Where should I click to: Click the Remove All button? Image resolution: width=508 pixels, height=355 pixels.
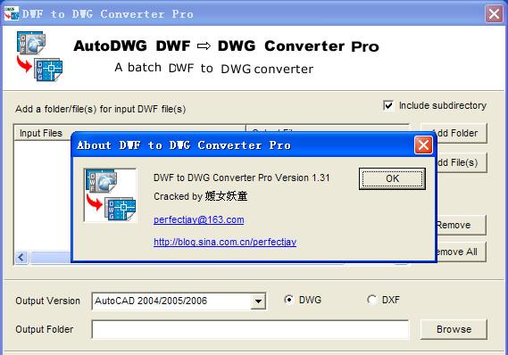[462, 252]
